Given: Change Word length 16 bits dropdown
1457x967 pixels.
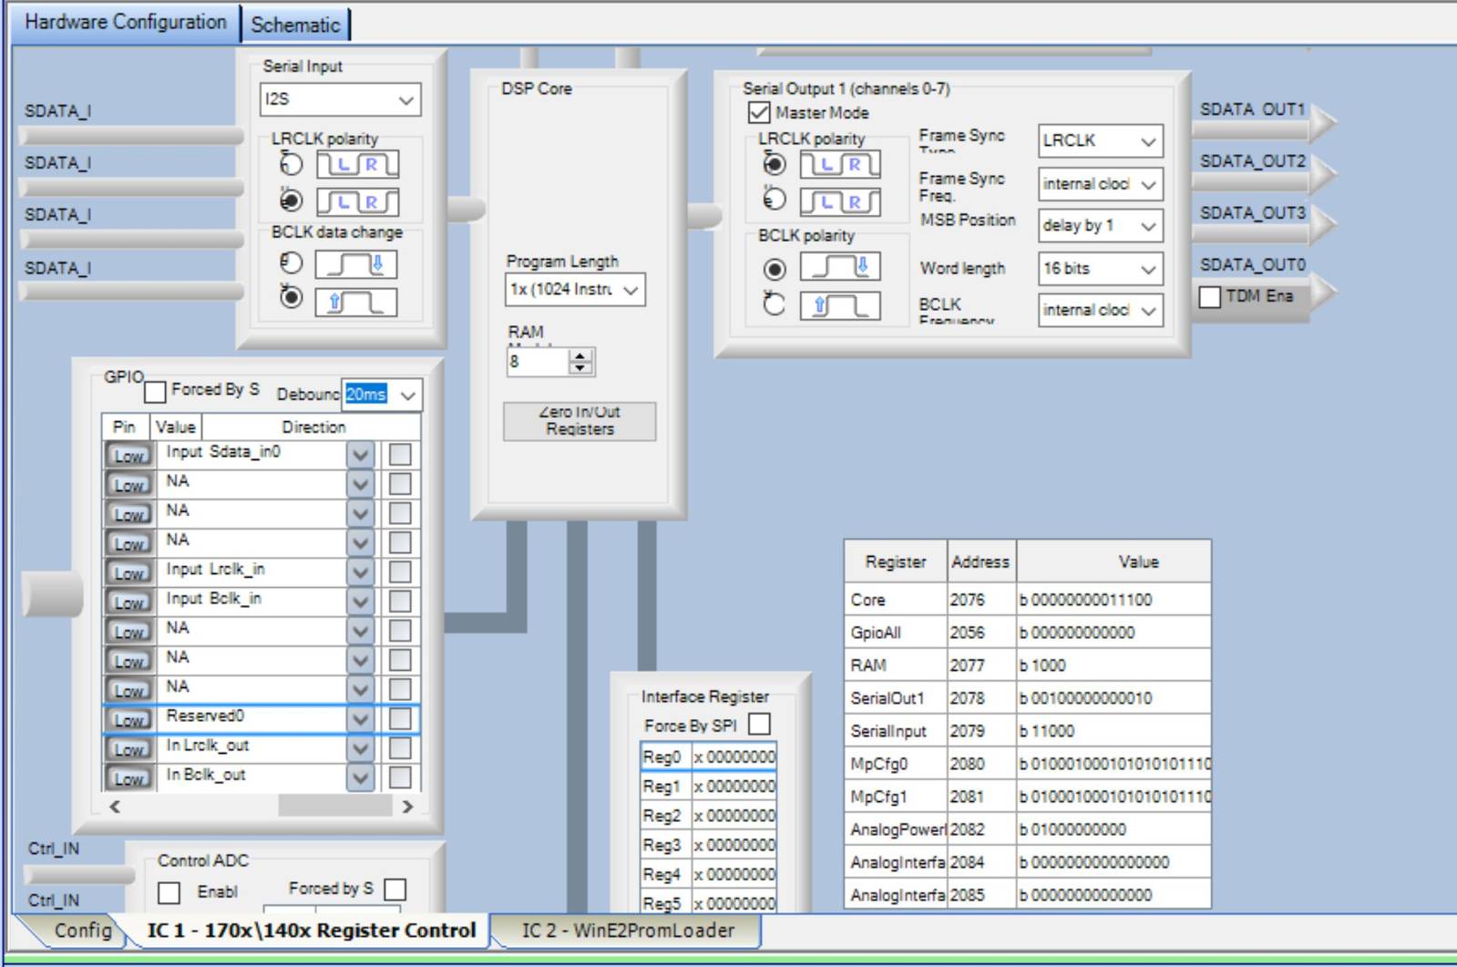Looking at the screenshot, I should (x=1101, y=269).
